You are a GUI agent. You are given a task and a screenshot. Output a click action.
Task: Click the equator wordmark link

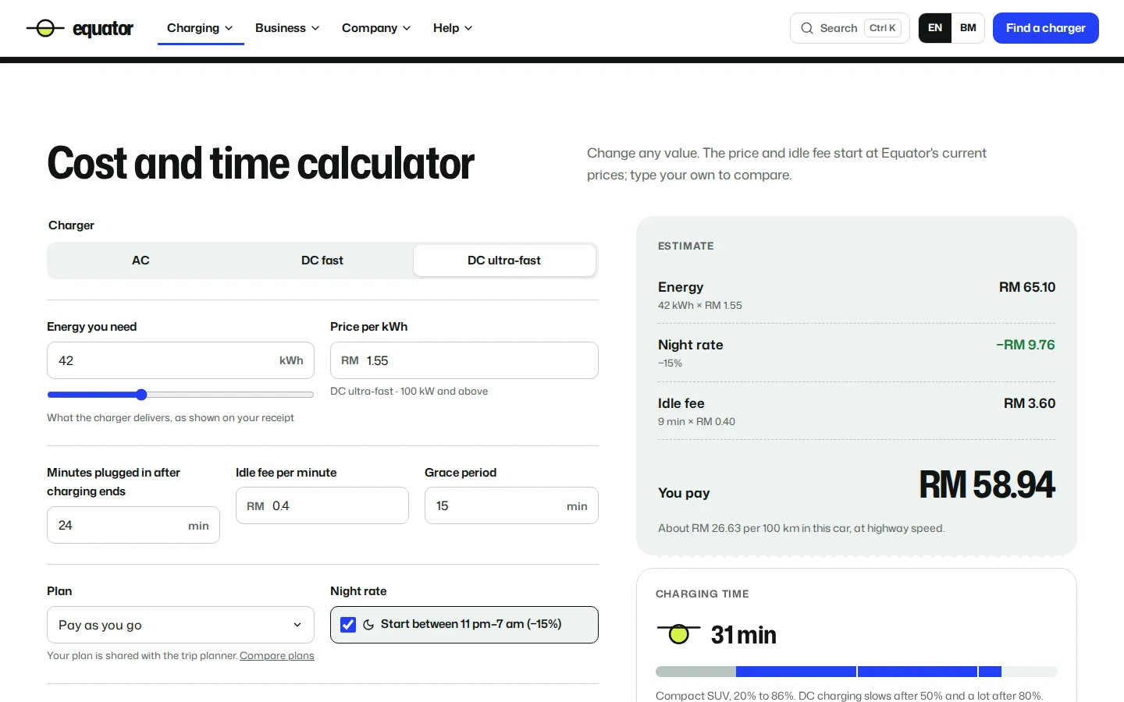(x=103, y=29)
